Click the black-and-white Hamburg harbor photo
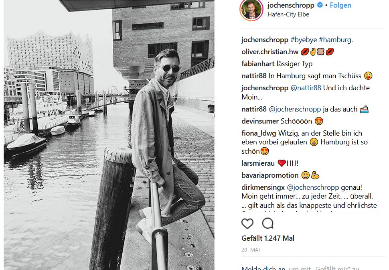This screenshot has height=270, width=389. coord(109,135)
